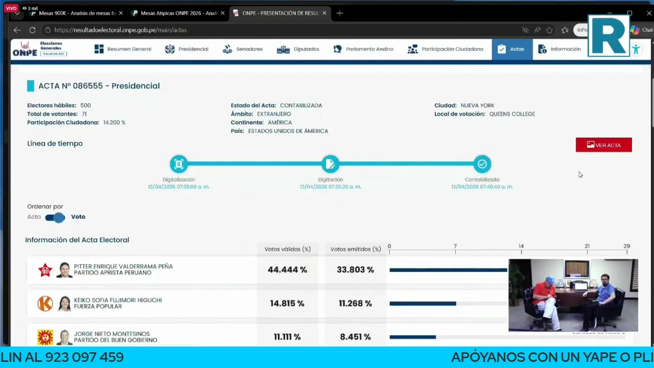Click the 'Votos válidos (%)' column header
The height and width of the screenshot is (368, 654).
287,249
